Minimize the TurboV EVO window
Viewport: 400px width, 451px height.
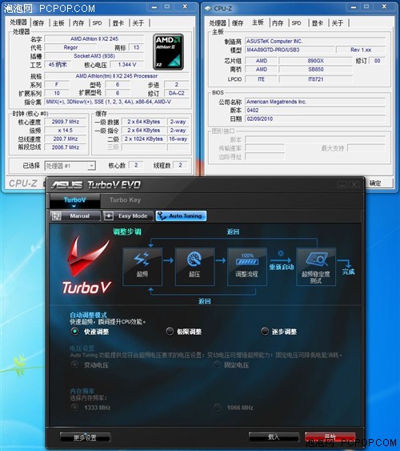click(342, 184)
